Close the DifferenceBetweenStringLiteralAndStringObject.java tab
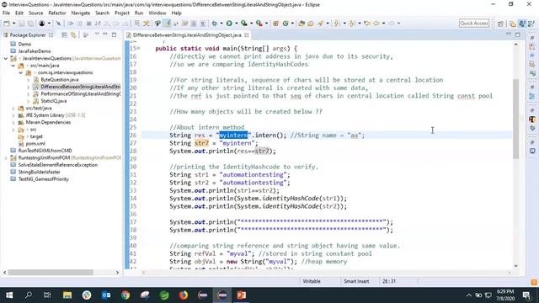This screenshot has width=539, height=303. (247, 35)
